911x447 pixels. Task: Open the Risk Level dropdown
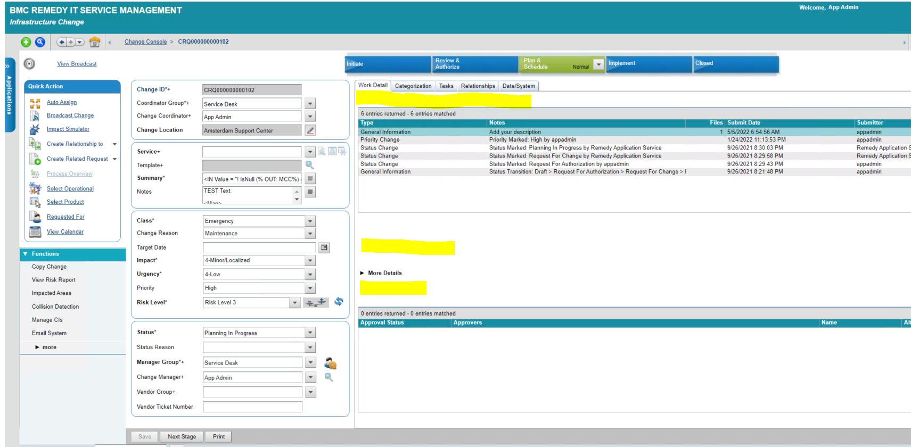pos(294,302)
